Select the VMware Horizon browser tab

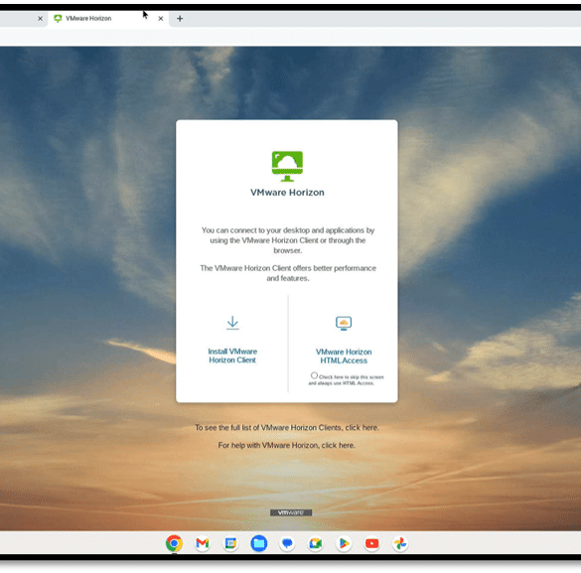(108, 19)
